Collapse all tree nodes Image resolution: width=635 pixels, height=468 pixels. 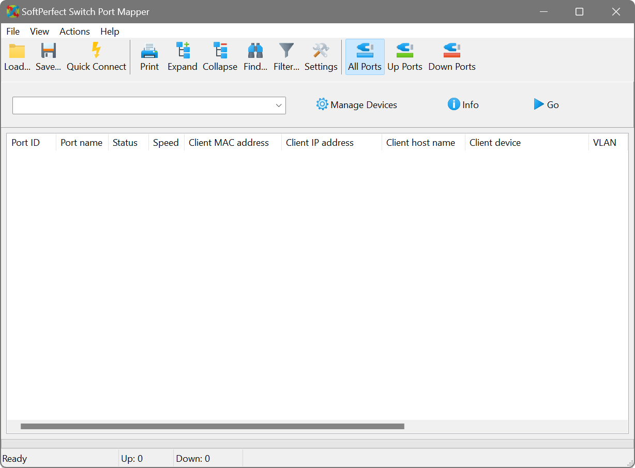(220, 57)
